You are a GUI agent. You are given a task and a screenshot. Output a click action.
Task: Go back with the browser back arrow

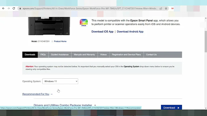3,8
